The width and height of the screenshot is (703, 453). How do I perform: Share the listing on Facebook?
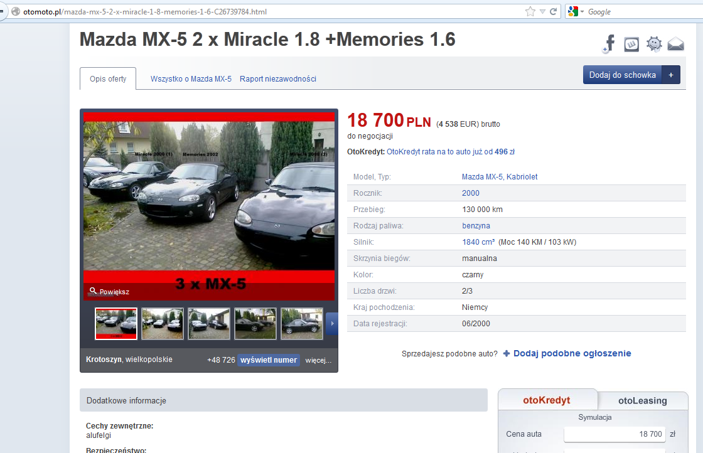pyautogui.click(x=609, y=44)
